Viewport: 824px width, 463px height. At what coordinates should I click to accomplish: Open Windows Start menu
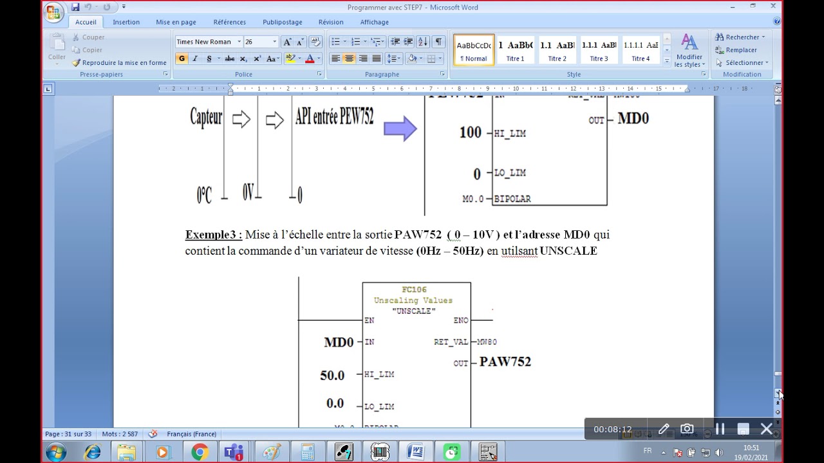click(x=56, y=452)
